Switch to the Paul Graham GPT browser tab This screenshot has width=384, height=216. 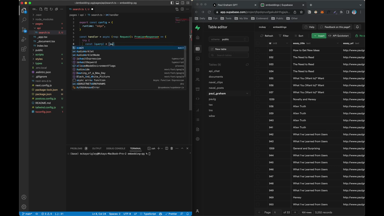pyautogui.click(x=234, y=5)
